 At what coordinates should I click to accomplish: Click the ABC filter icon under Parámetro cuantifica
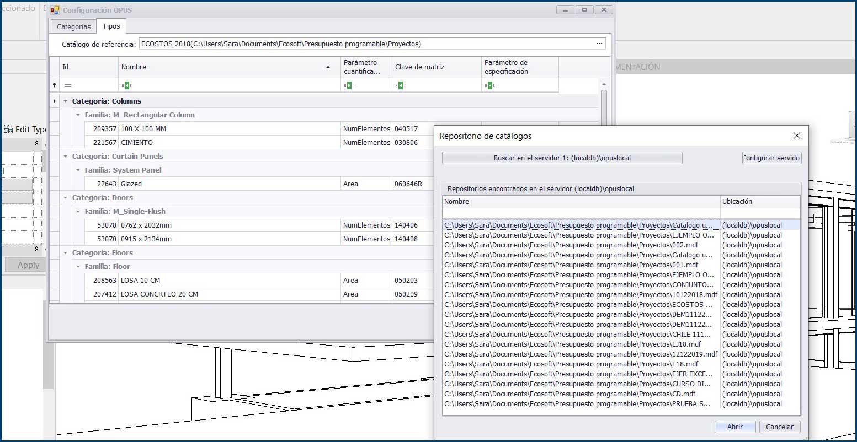coord(349,85)
